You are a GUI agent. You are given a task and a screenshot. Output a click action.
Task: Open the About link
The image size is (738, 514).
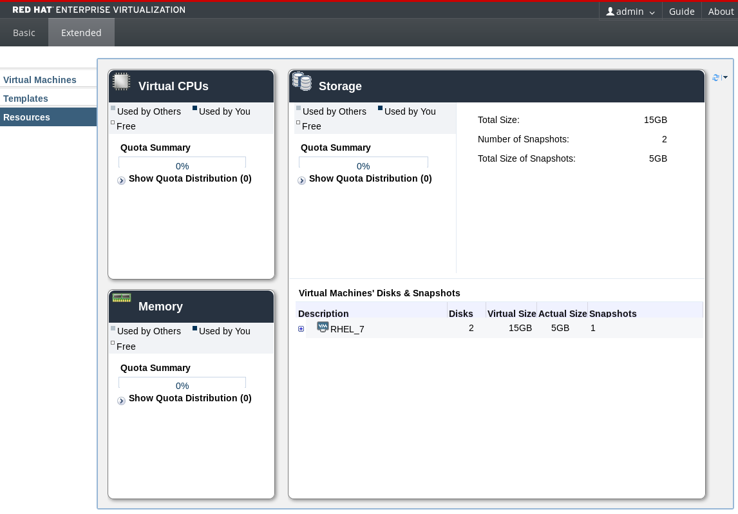[x=721, y=12]
